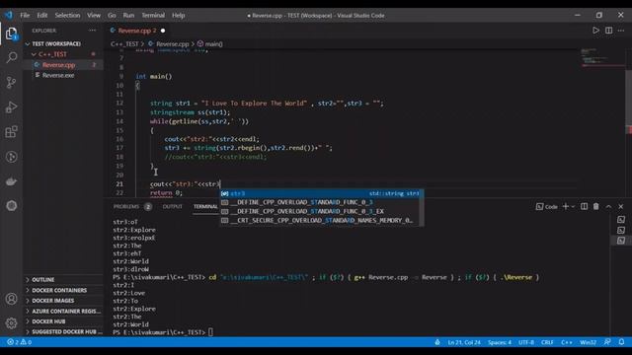Open the terminal profile Code label

click(546, 206)
